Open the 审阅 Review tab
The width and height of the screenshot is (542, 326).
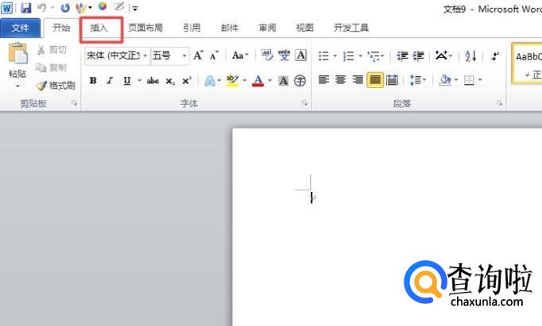coord(267,28)
